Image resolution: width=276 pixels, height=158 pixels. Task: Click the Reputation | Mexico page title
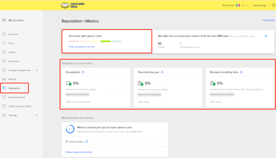pyautogui.click(x=80, y=21)
